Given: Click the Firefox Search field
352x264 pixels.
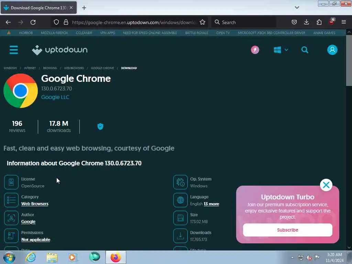Looking at the screenshot, I should pyautogui.click(x=244, y=22).
